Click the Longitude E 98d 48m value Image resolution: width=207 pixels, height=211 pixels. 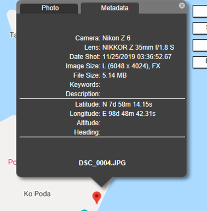coord(129,114)
